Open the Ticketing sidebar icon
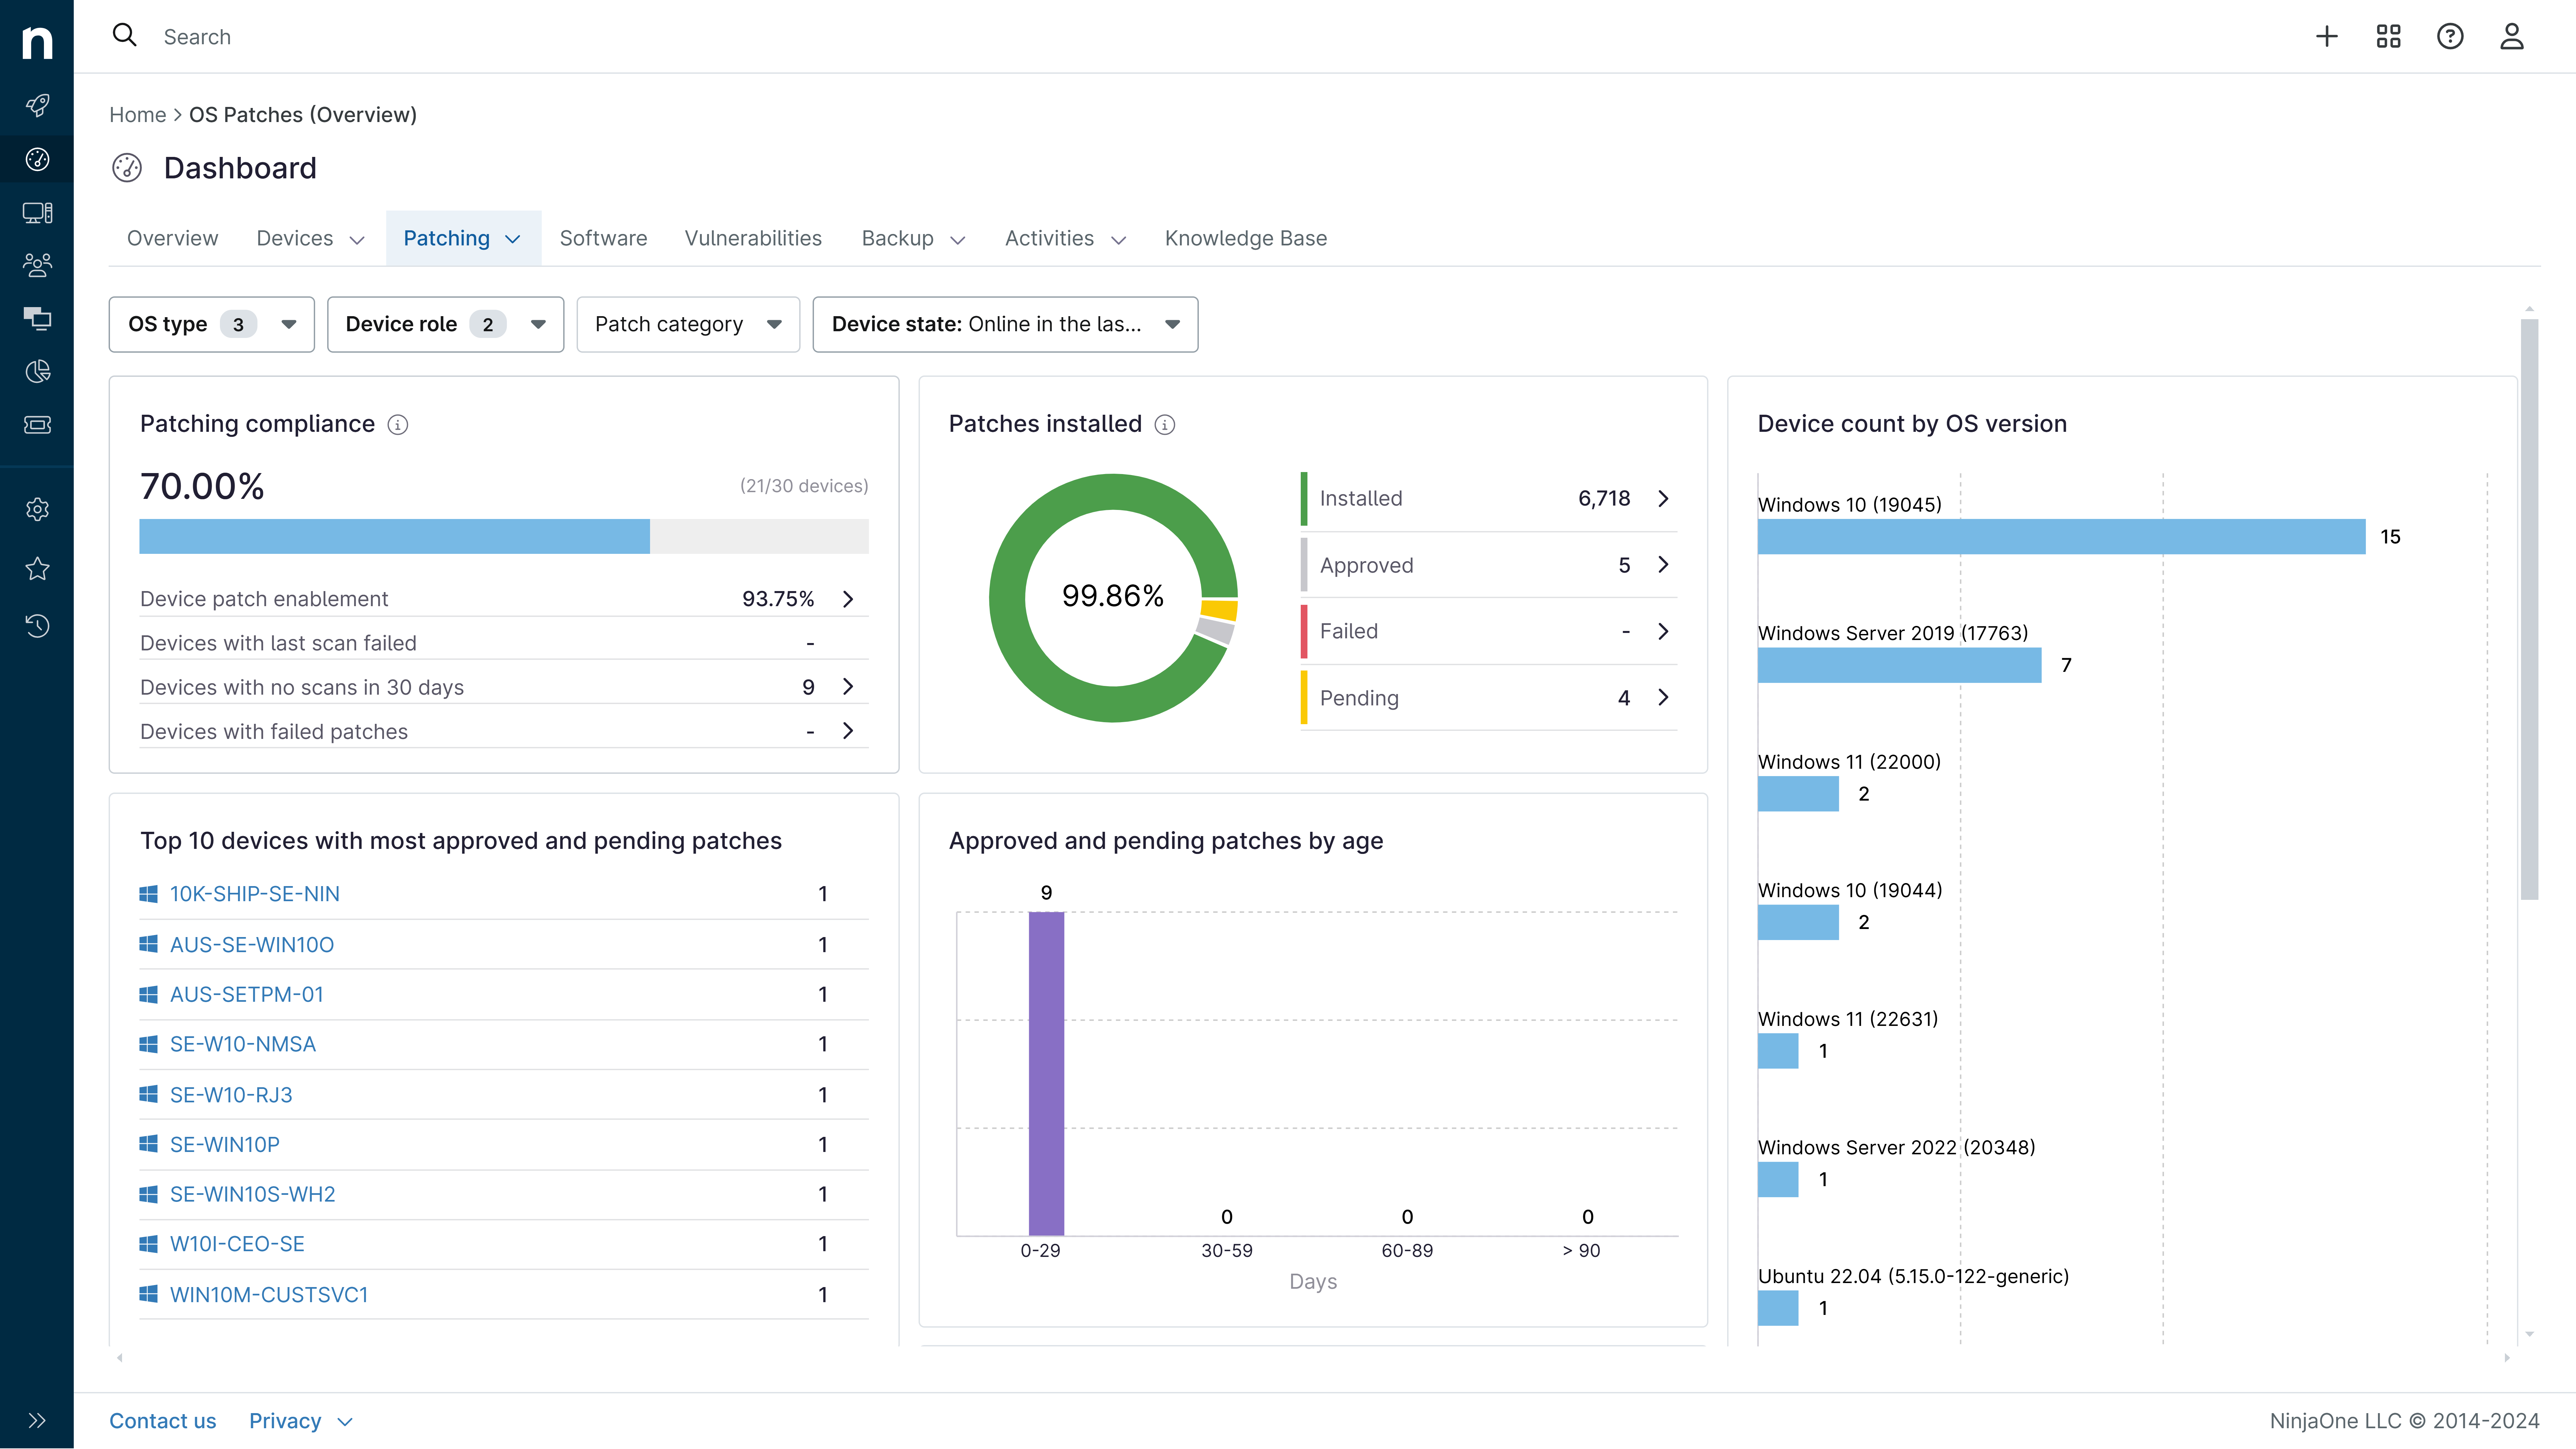The height and width of the screenshot is (1449, 2576). pos(37,424)
